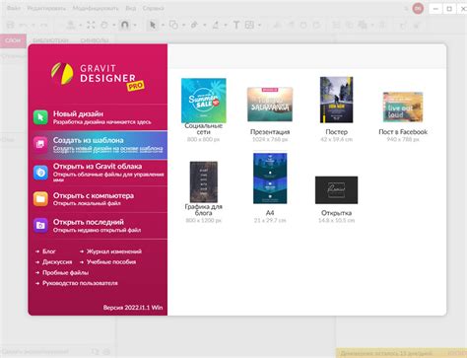Open the Модифицировать menu
This screenshot has width=467, height=358.
(x=96, y=8)
